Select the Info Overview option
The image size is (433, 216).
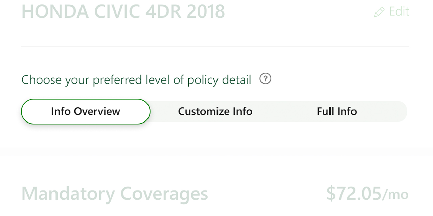coord(86,111)
